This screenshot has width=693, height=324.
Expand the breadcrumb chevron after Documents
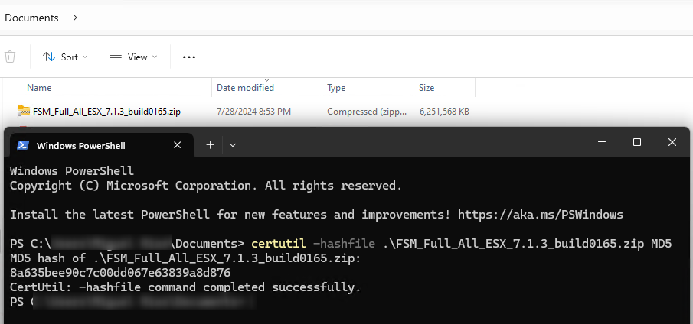(x=74, y=17)
